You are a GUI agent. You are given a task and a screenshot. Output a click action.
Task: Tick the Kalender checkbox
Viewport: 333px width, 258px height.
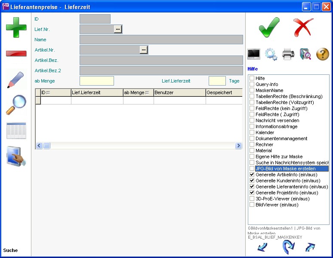pos(252,133)
